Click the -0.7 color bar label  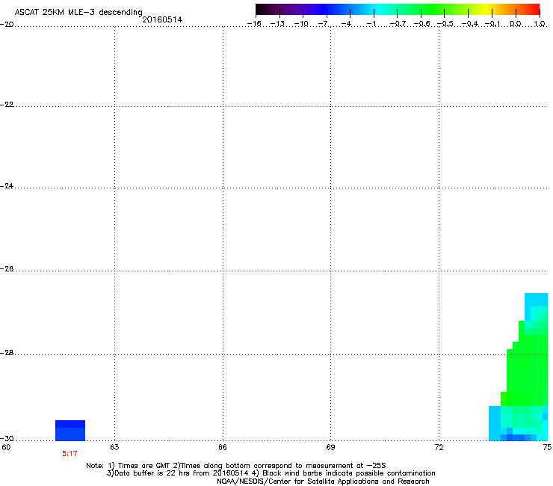click(x=398, y=24)
